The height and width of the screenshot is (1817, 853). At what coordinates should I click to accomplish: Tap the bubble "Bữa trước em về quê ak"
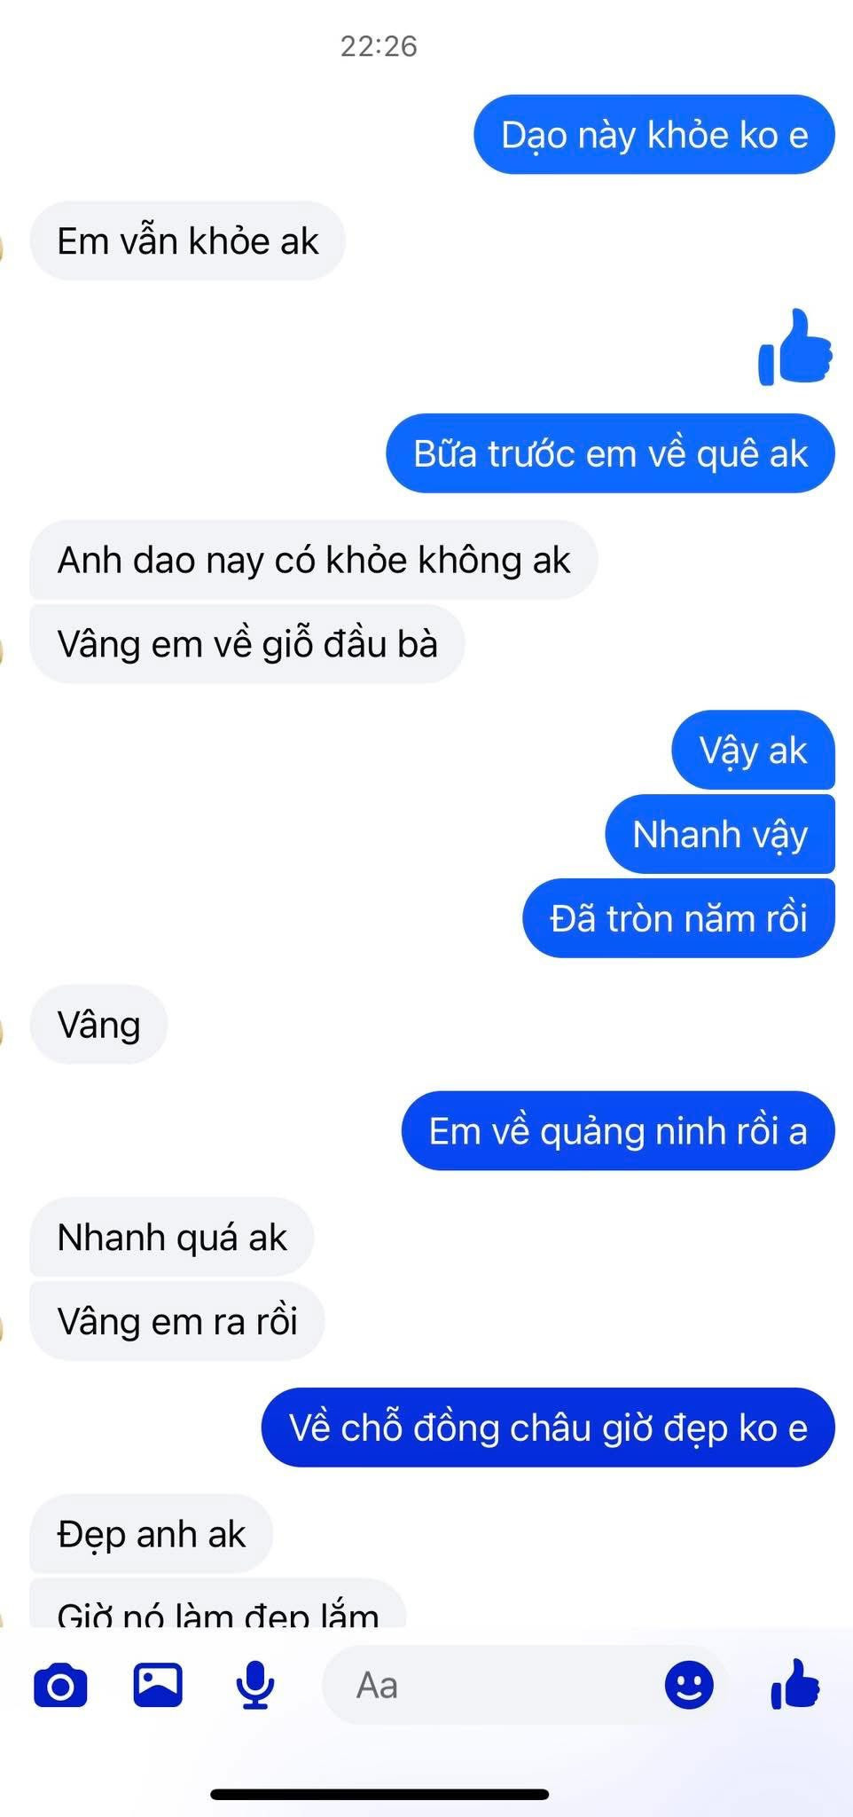[x=610, y=453]
